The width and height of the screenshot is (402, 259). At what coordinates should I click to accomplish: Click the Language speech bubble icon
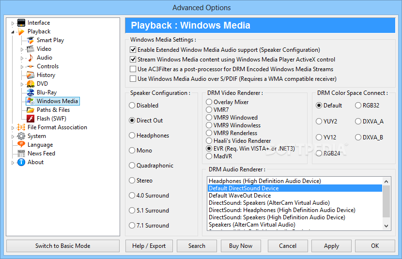tap(21, 144)
